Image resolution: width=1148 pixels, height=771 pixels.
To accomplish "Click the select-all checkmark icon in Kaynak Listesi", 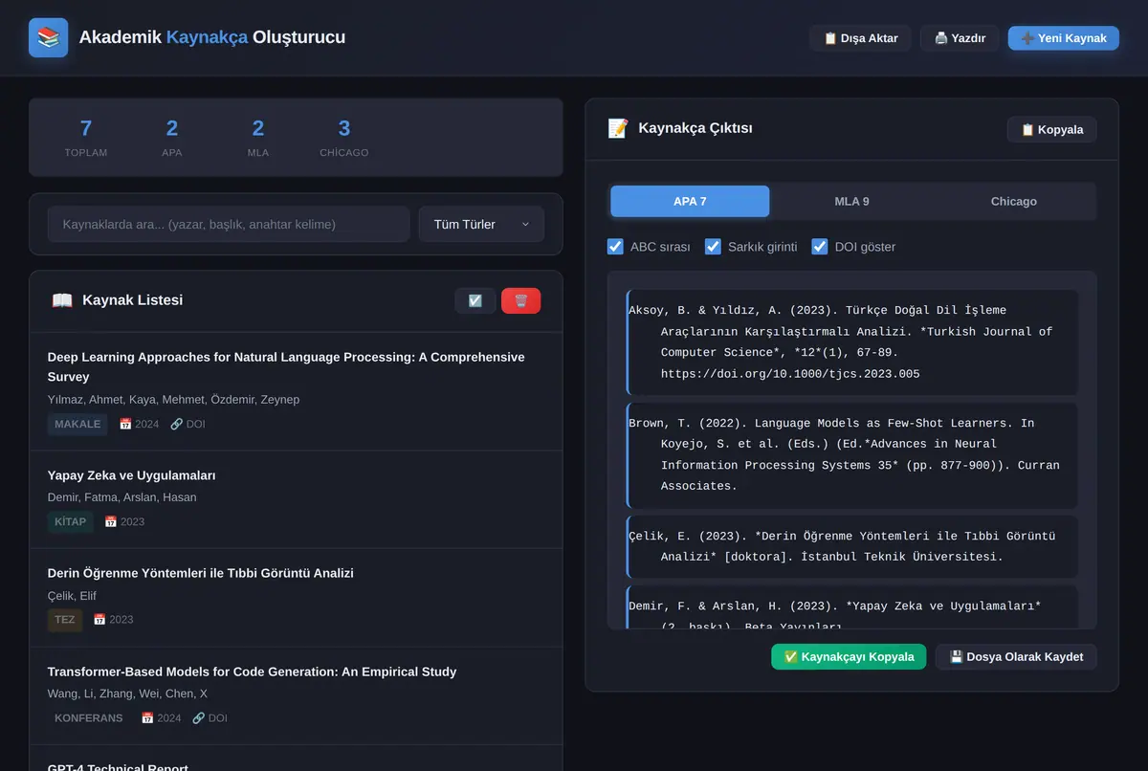I will [475, 300].
